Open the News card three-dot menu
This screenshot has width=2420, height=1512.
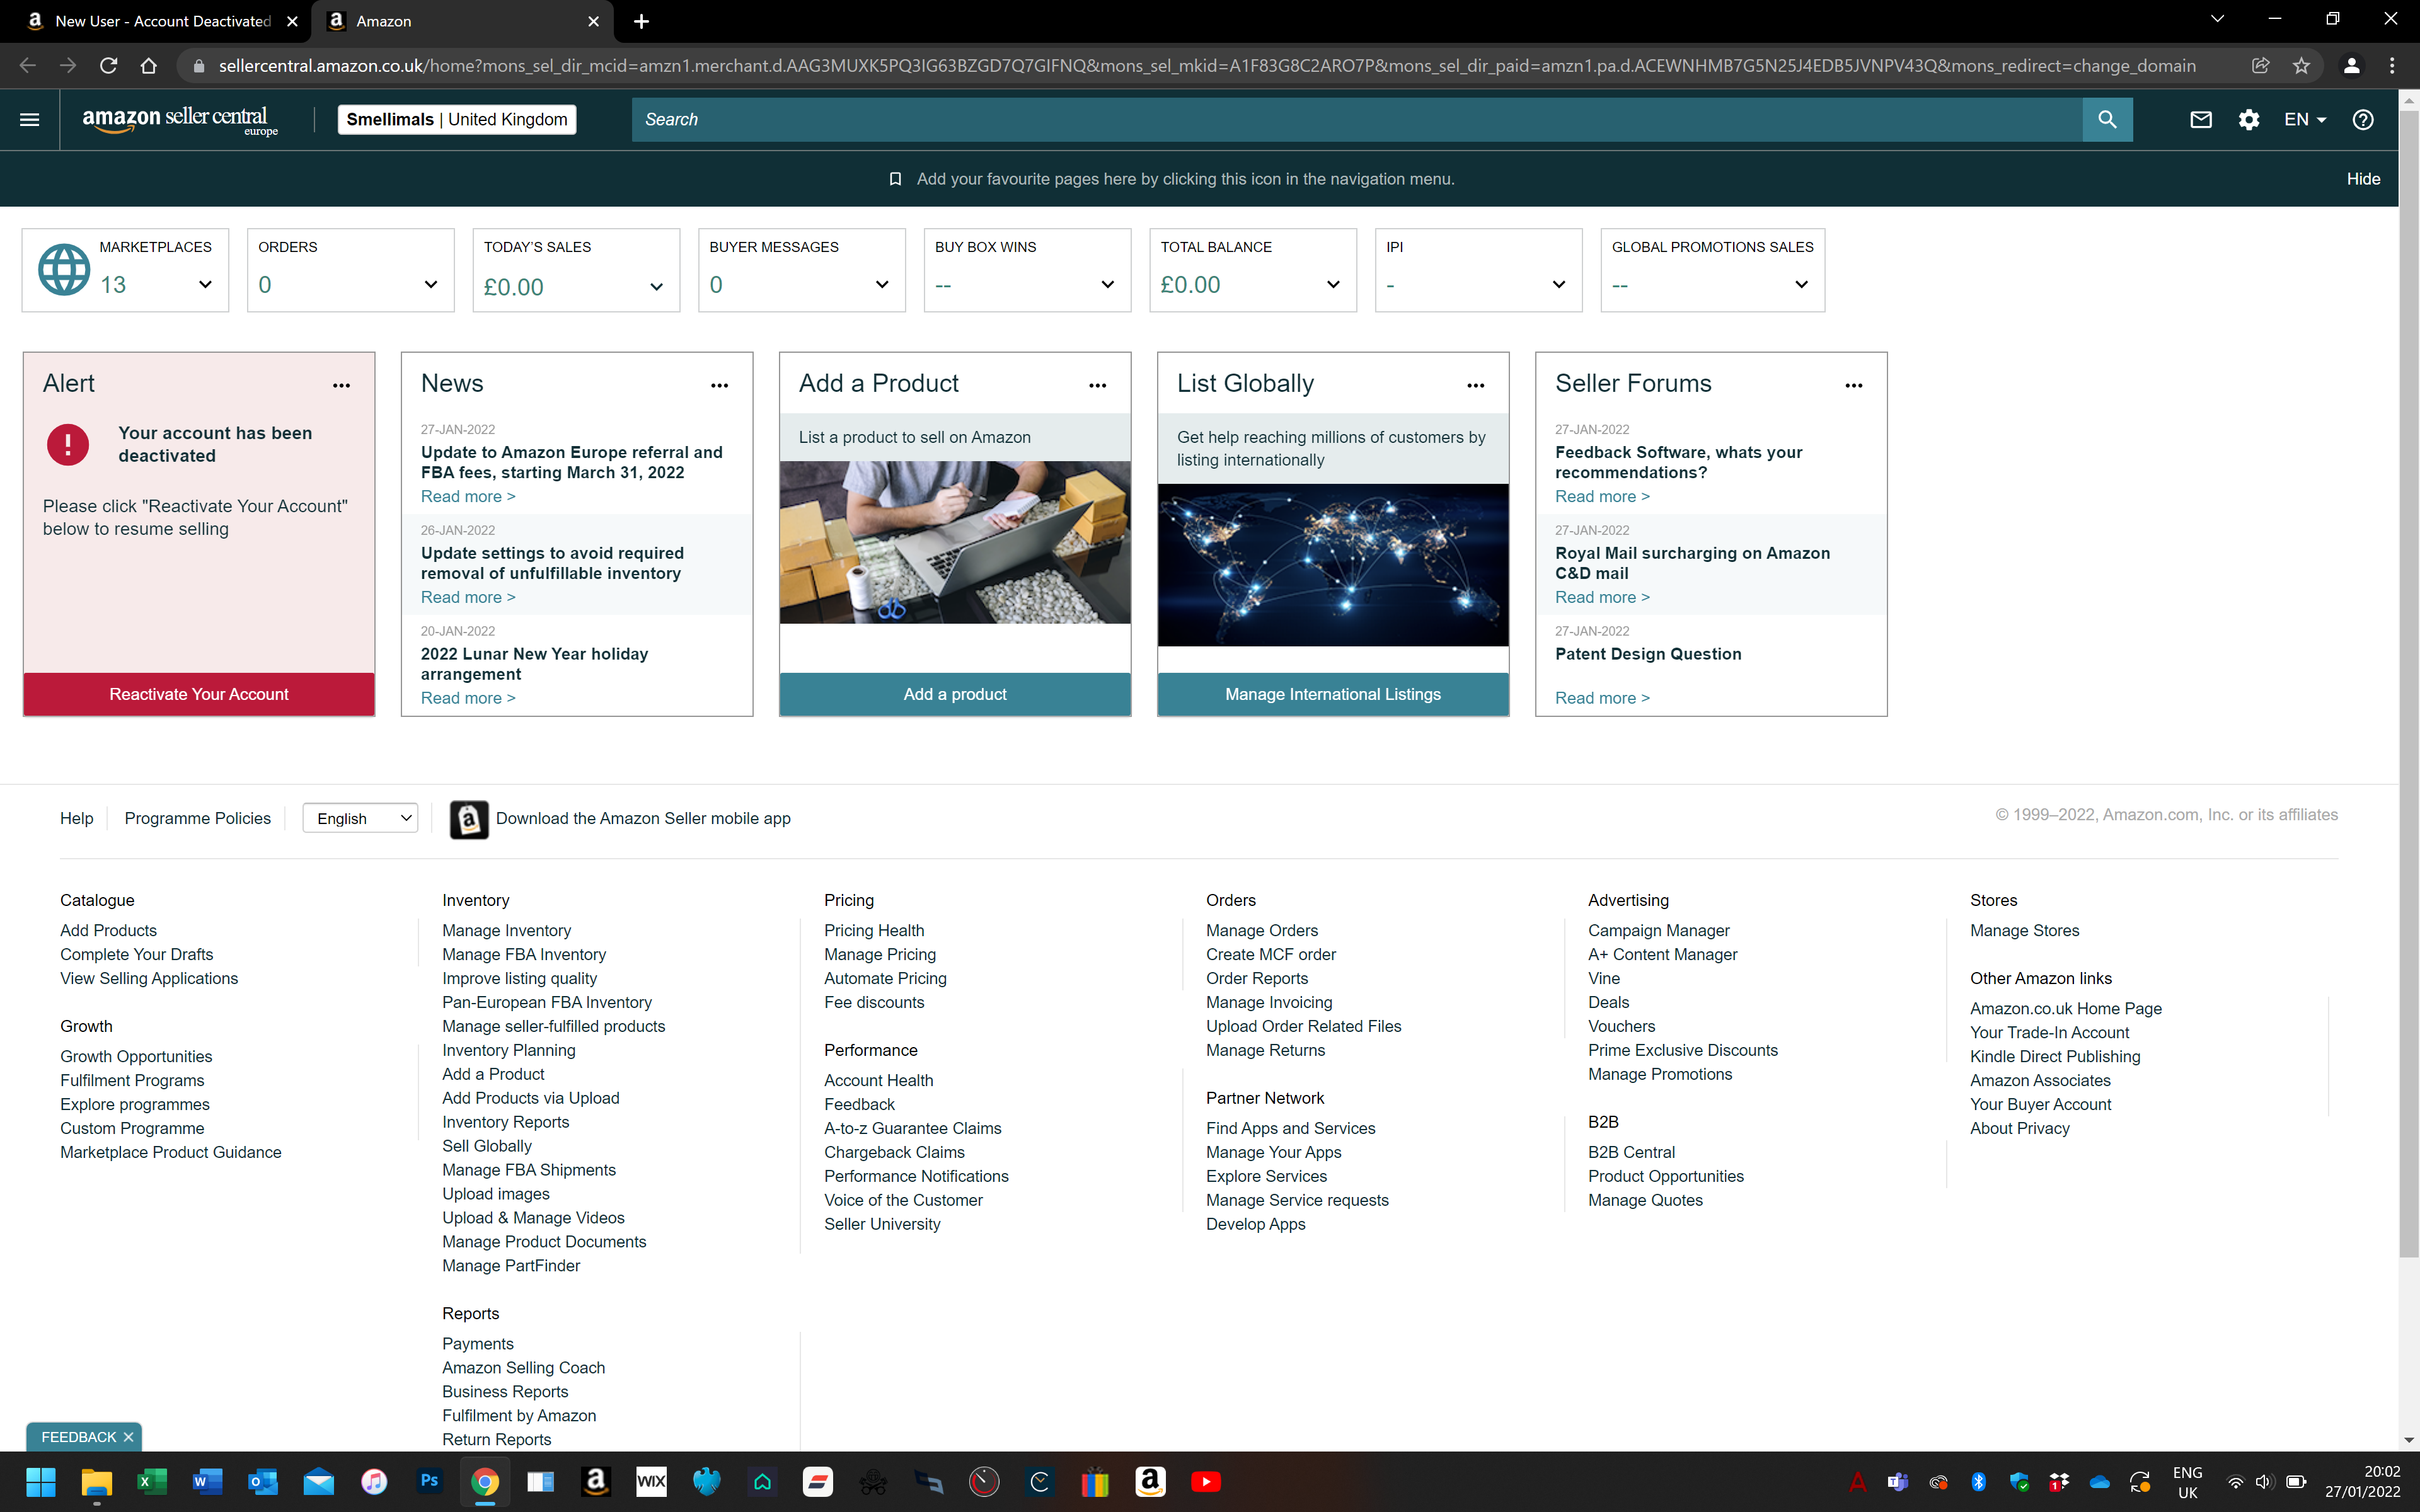point(719,385)
